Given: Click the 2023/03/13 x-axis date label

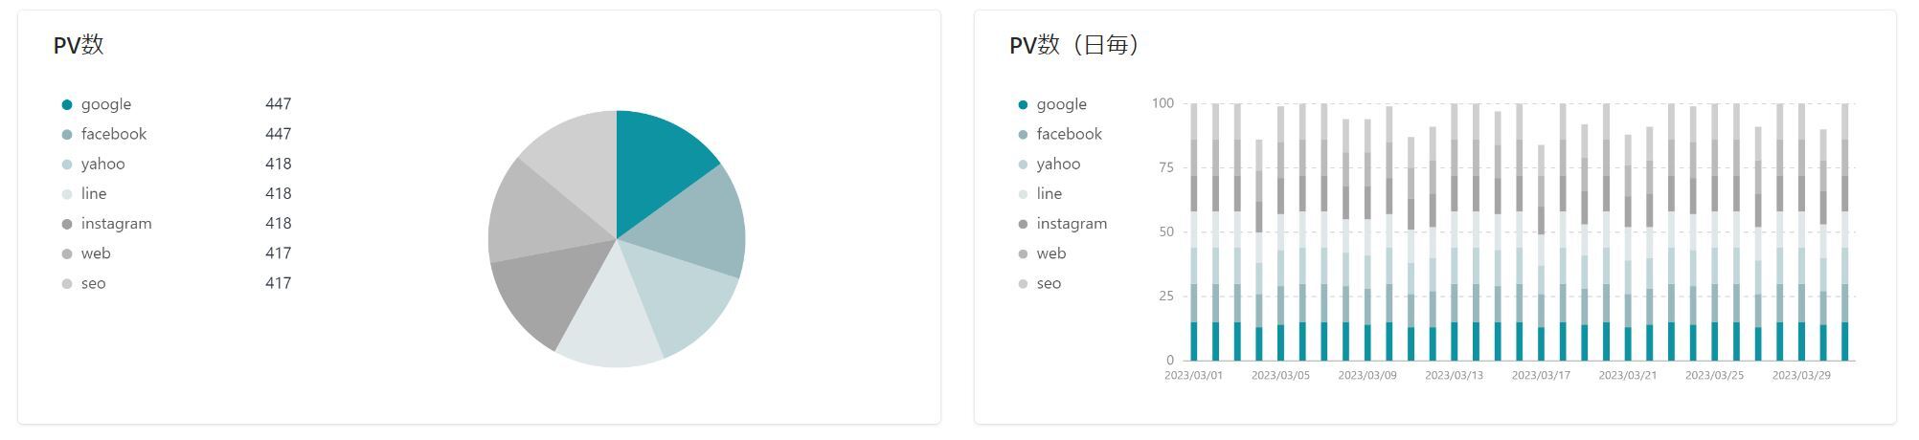Looking at the screenshot, I should 1454,376.
